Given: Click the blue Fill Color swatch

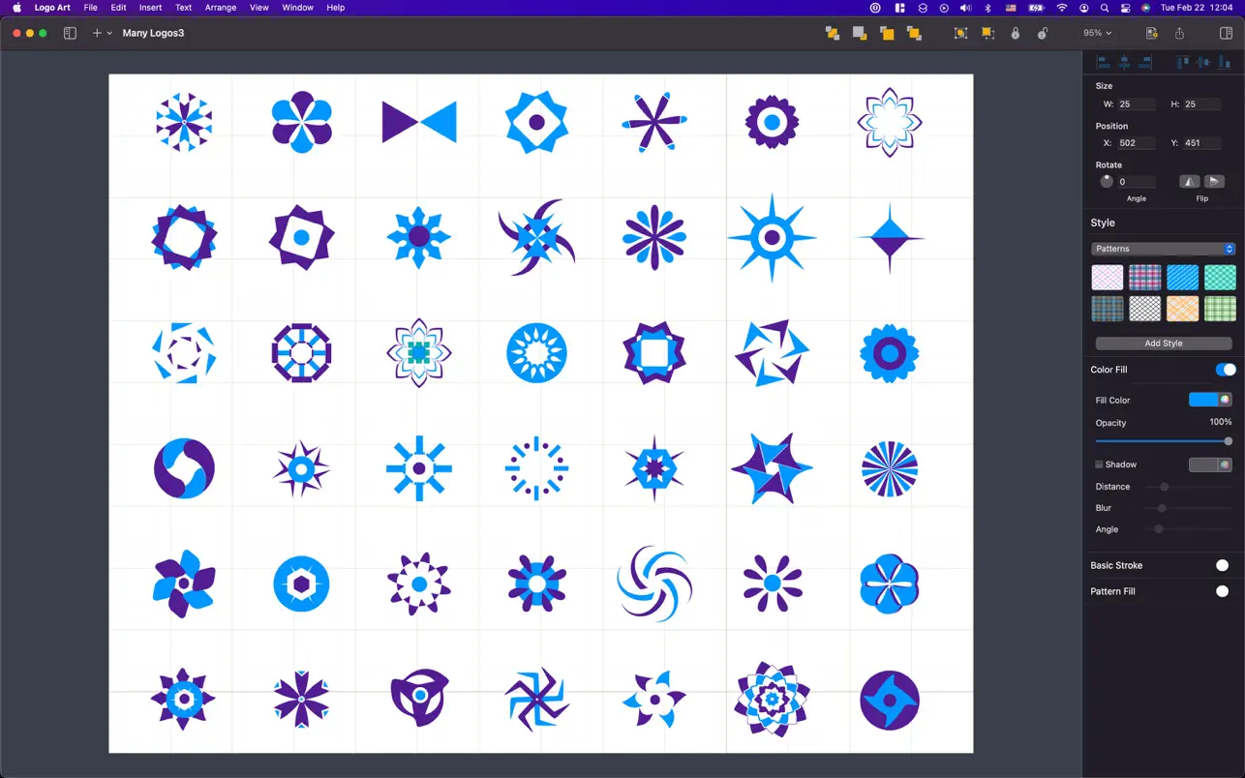Looking at the screenshot, I should coord(1202,400).
